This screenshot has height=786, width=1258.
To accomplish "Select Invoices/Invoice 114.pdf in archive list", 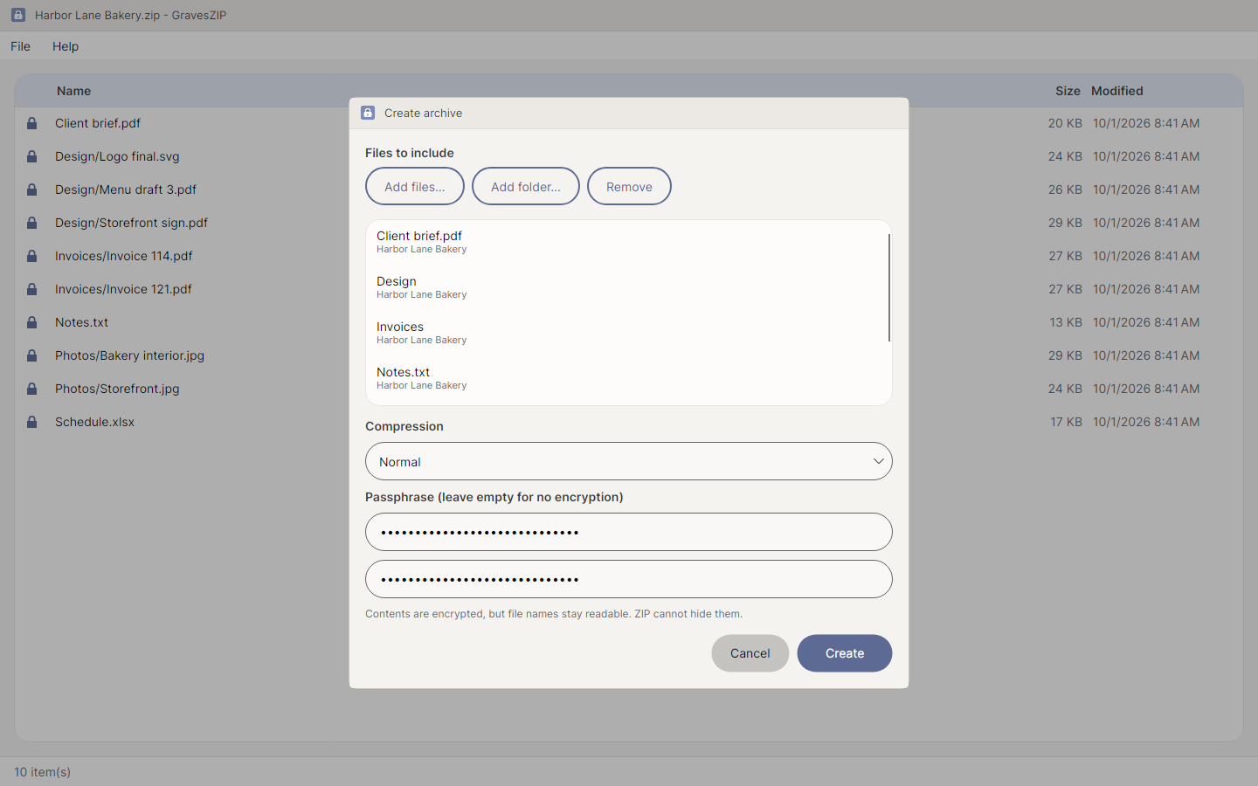I will click(629, 256).
